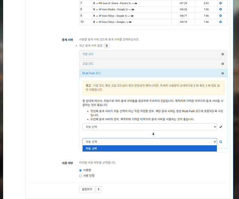Click play icon for JP Asia Osaka Google 2 row

(x=220, y=9)
